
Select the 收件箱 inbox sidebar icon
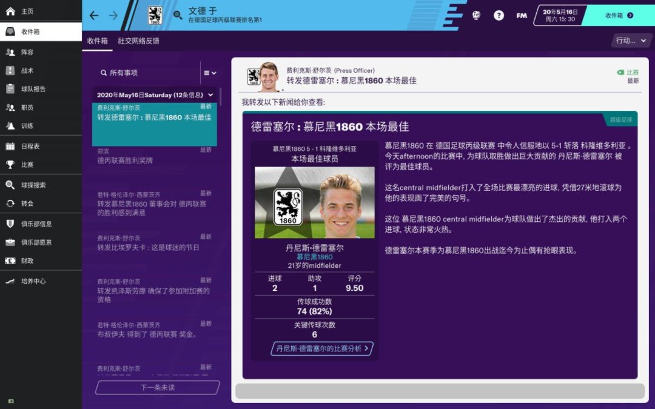pyautogui.click(x=10, y=32)
